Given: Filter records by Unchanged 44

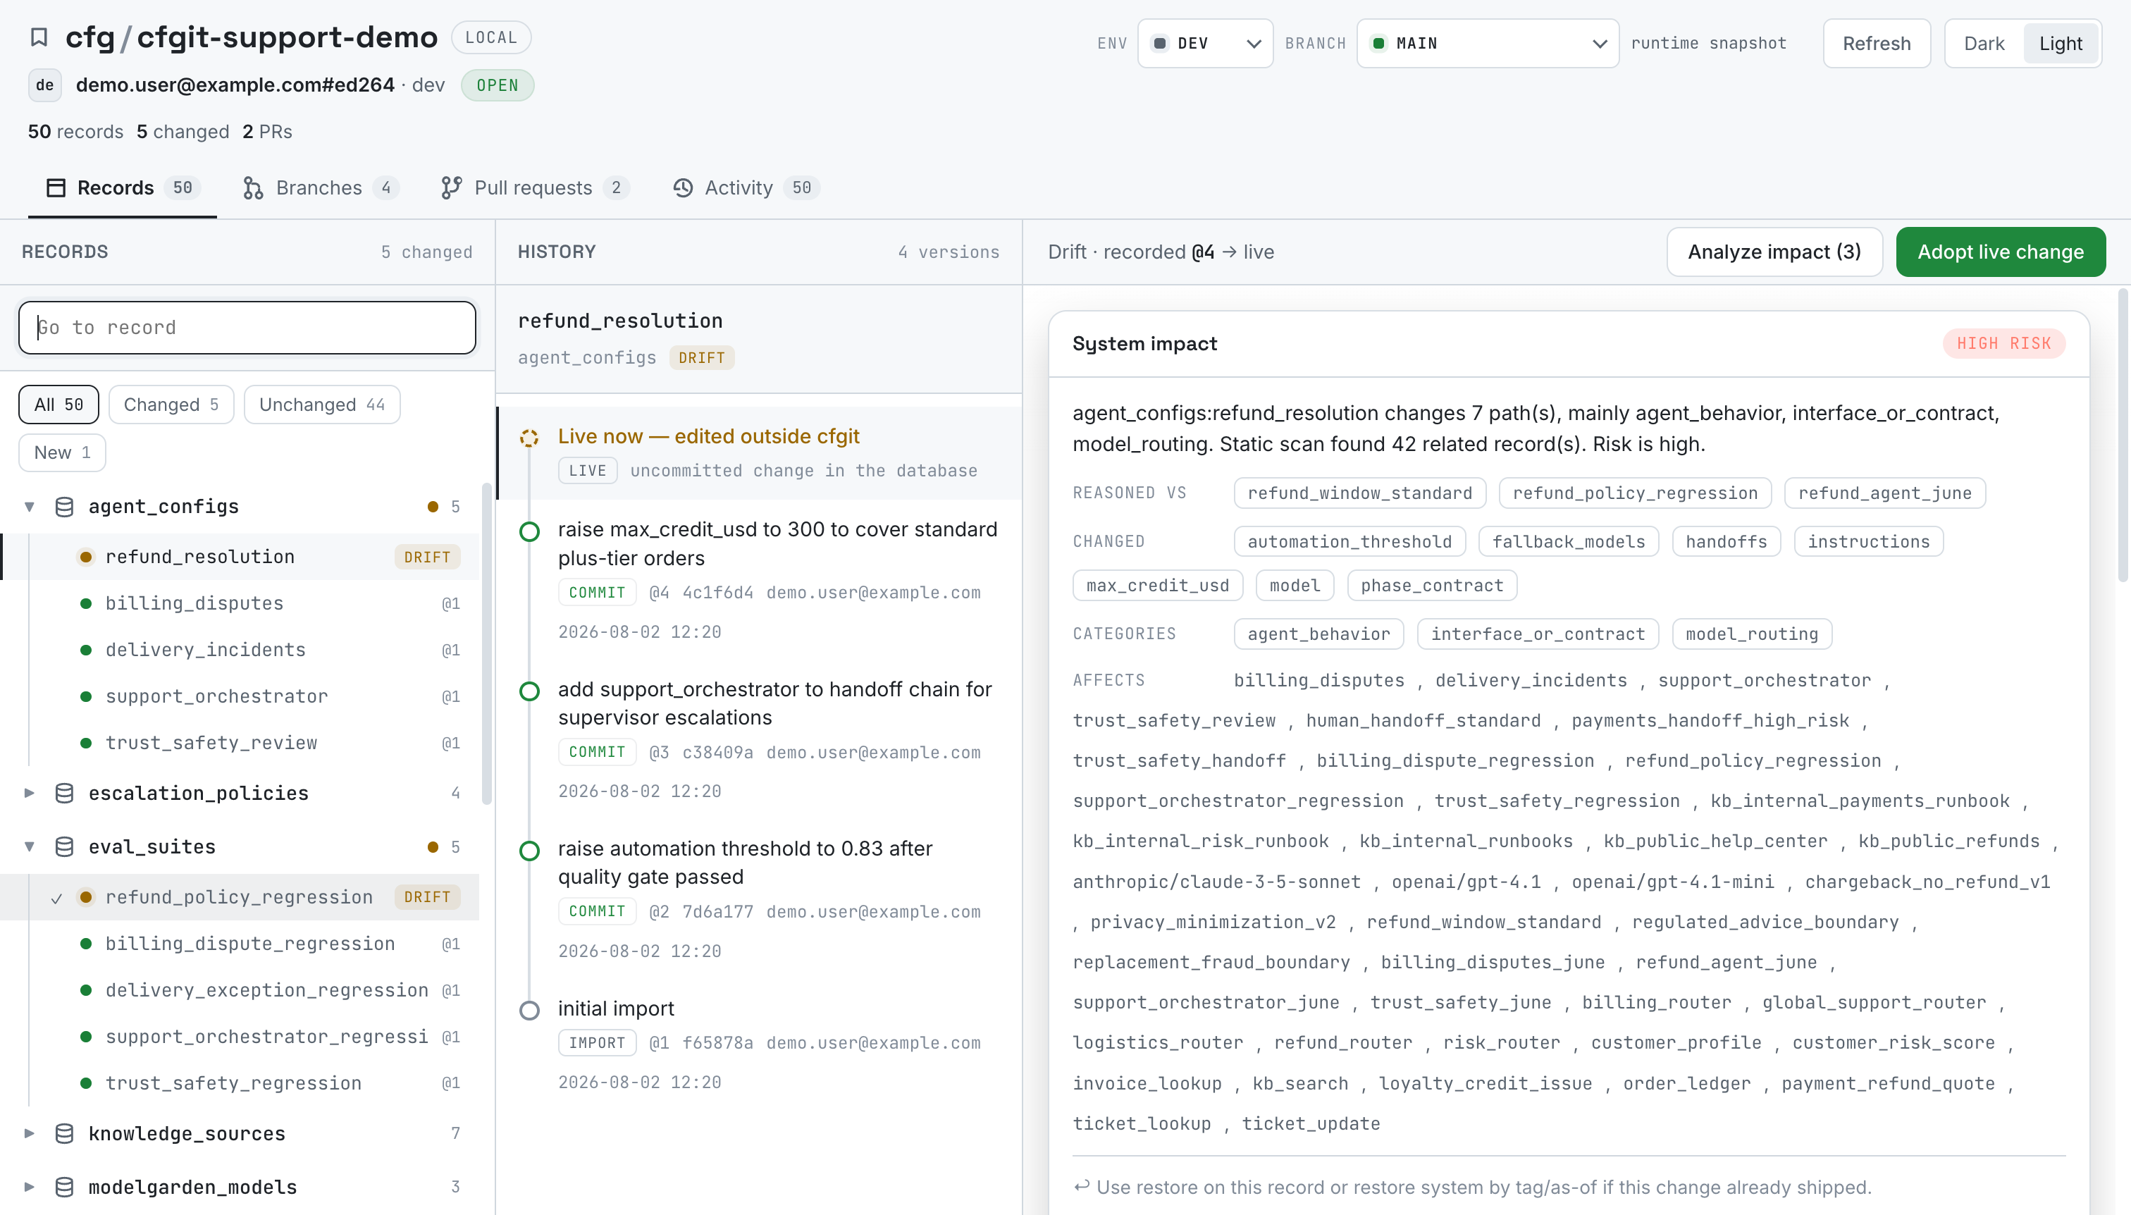Looking at the screenshot, I should tap(322, 405).
